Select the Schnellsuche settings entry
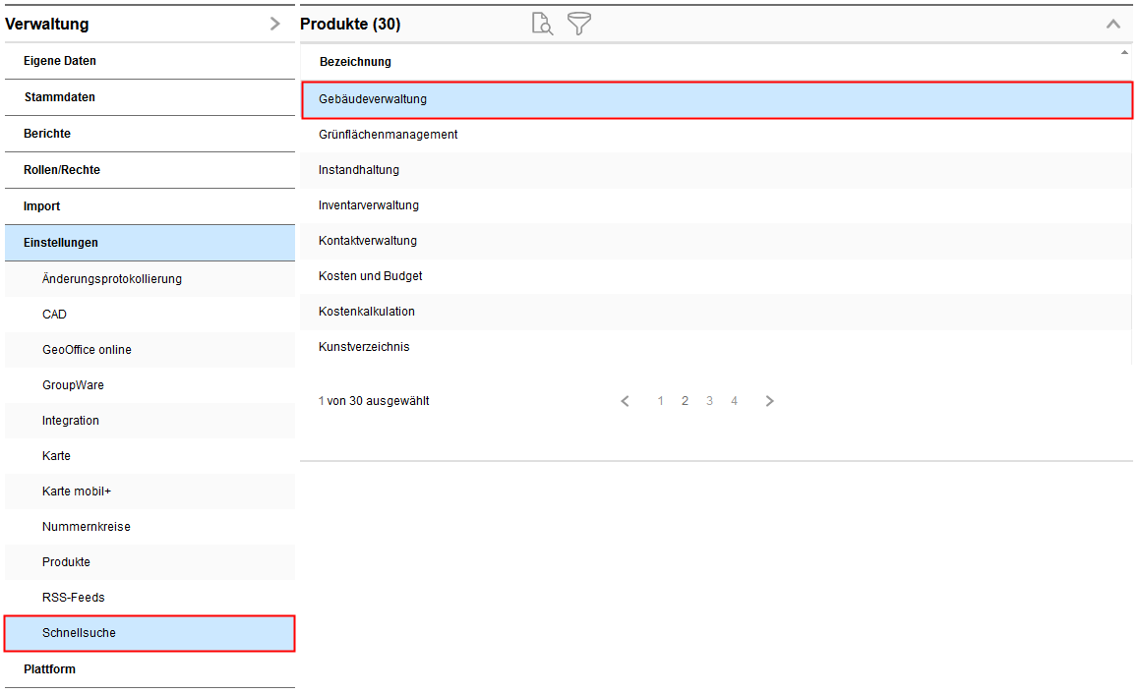 (x=78, y=632)
